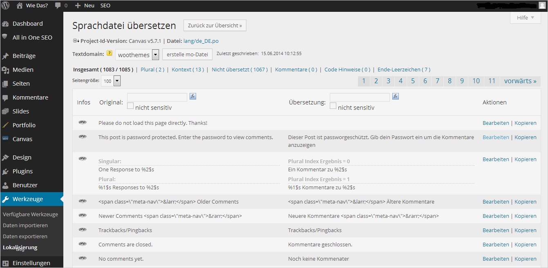Open the Textdomain woothemes dropdown
548x268 pixels.
(155, 55)
